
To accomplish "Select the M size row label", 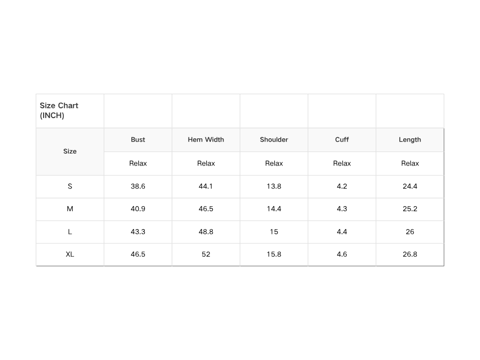I will point(70,209).
